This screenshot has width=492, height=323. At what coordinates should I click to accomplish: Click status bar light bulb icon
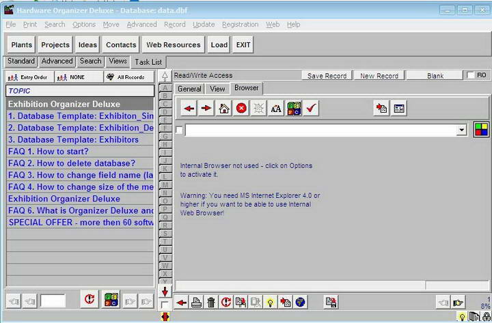461,317
